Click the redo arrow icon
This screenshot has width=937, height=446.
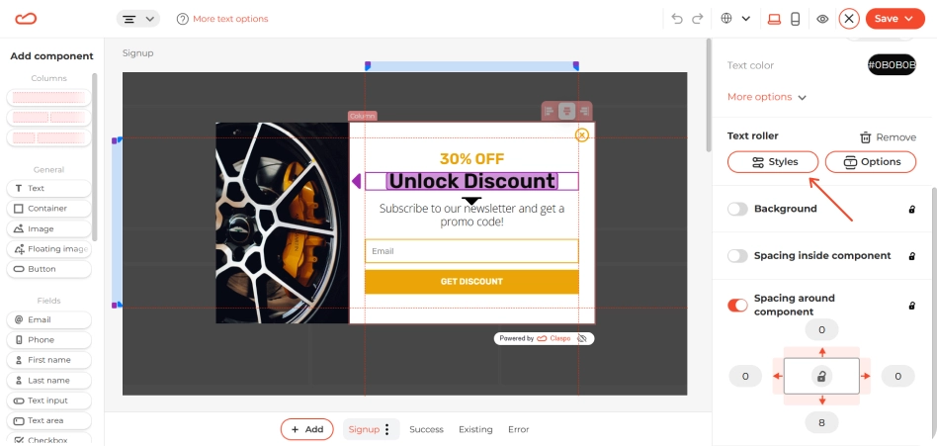click(x=698, y=19)
